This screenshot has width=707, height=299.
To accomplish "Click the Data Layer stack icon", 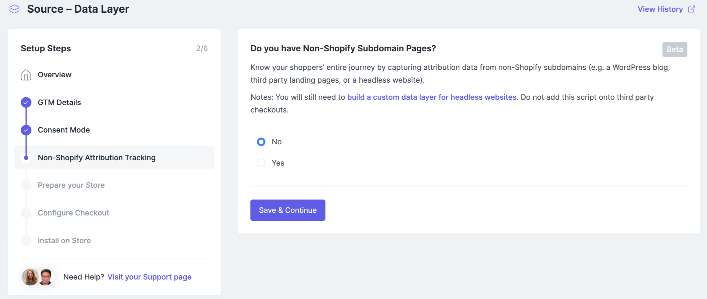I will 14,9.
